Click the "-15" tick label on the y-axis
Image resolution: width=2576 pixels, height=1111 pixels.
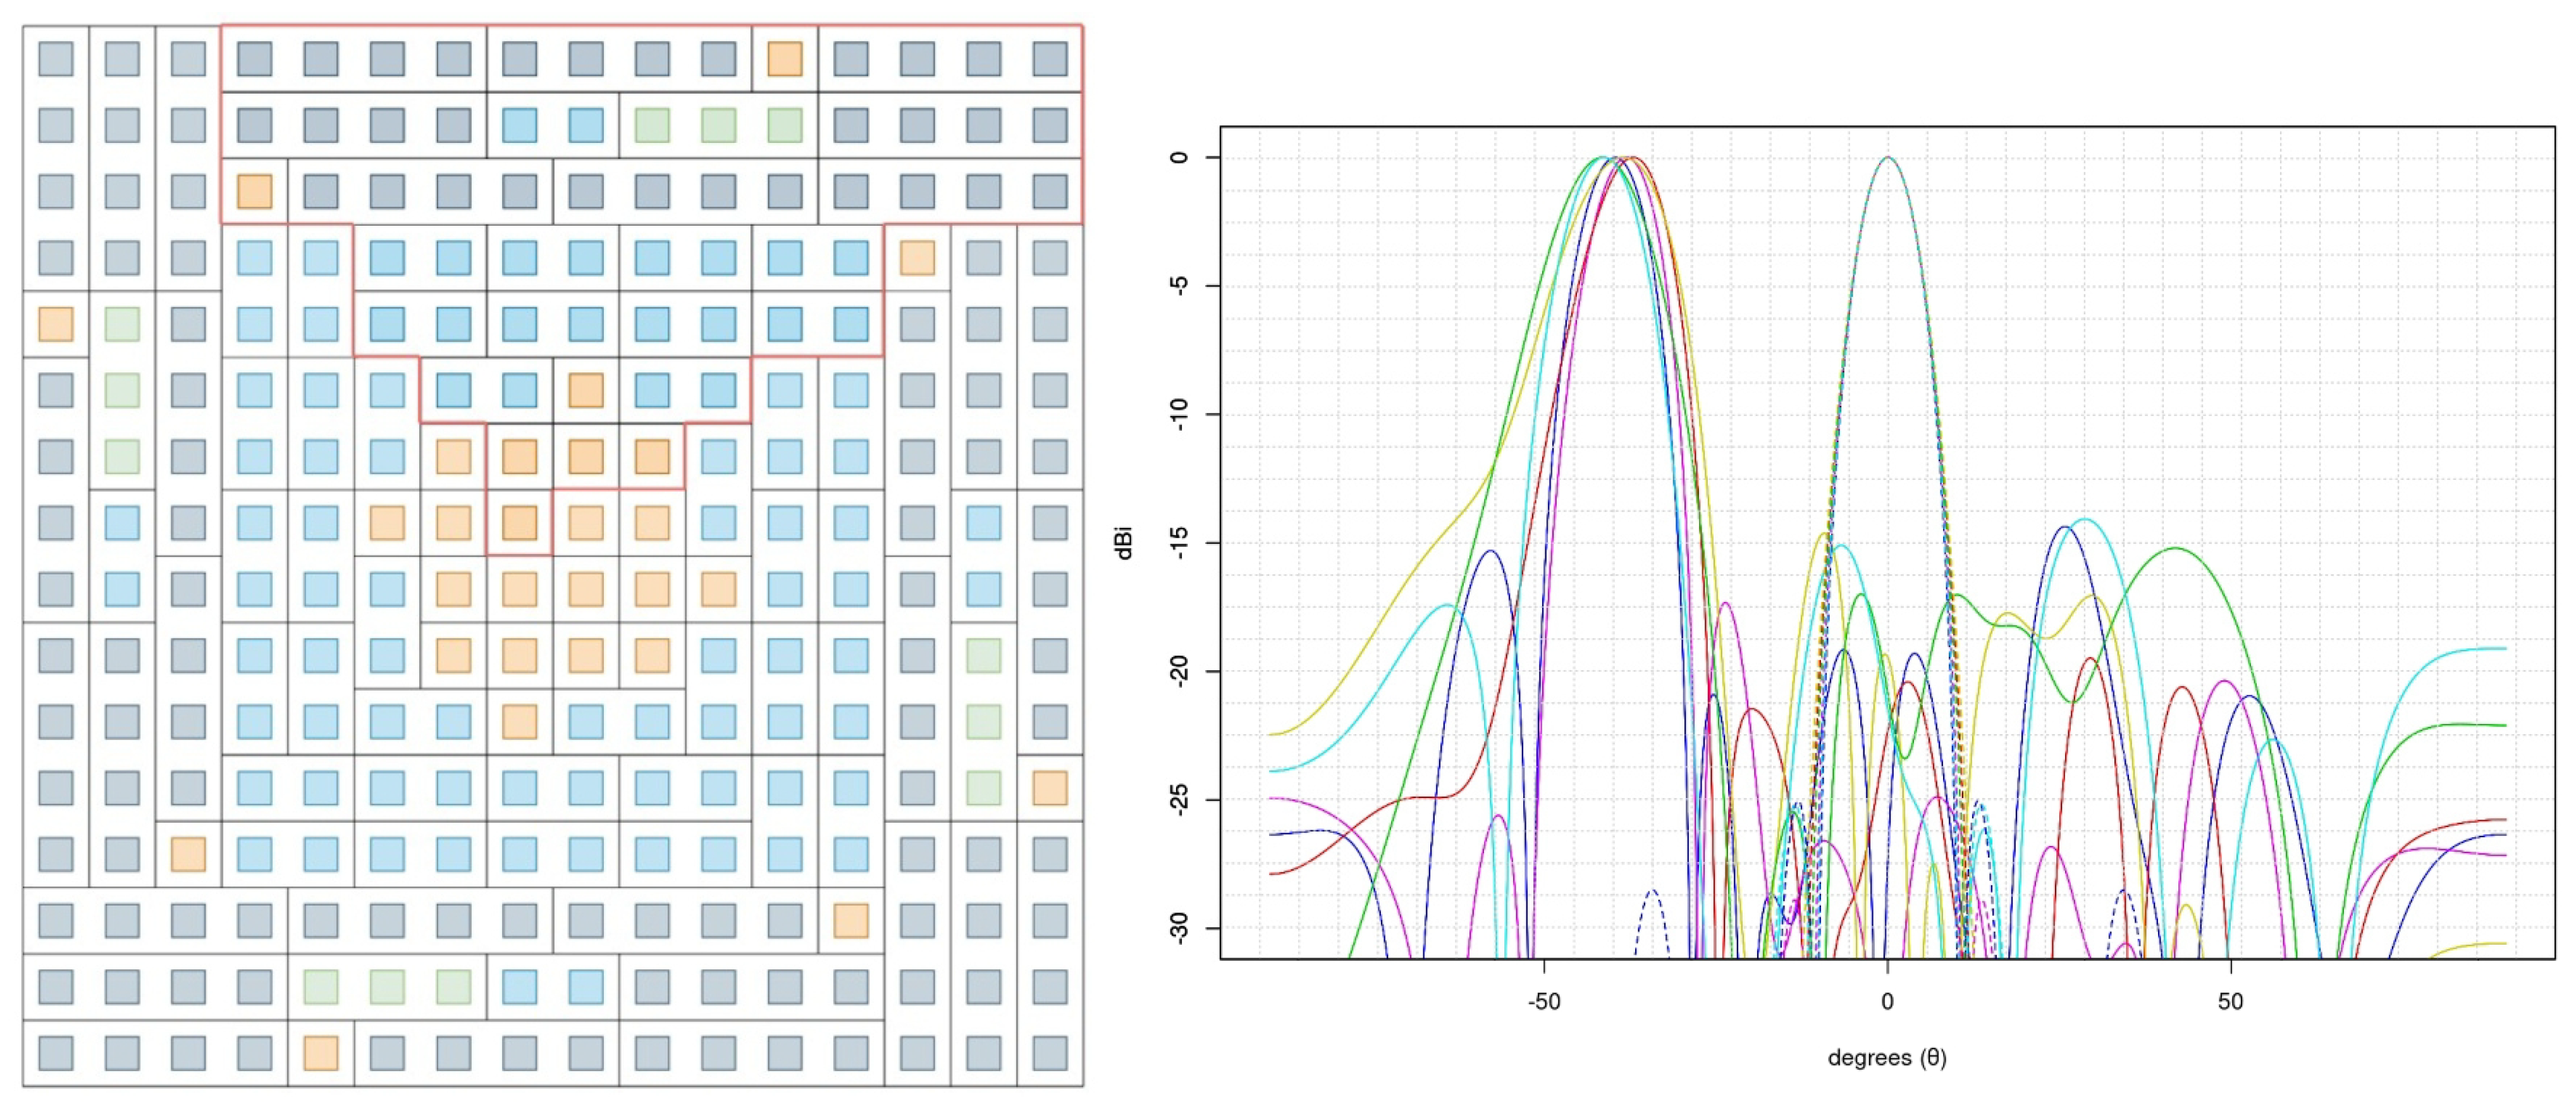1180,543
